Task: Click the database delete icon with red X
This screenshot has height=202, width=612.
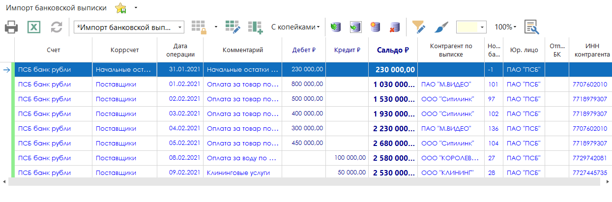Action: tap(394, 27)
